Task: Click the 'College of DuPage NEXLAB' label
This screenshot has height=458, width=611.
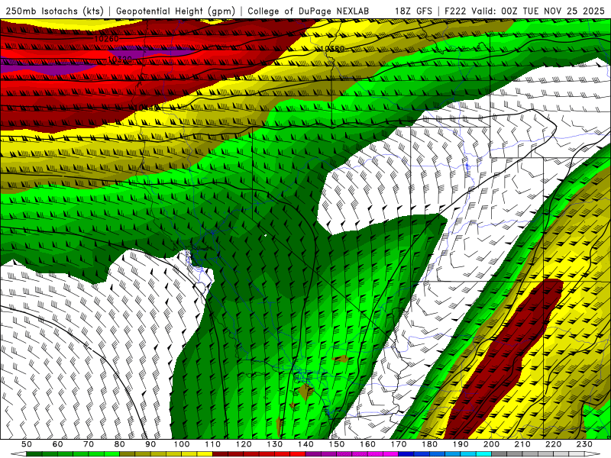Action: (308, 11)
